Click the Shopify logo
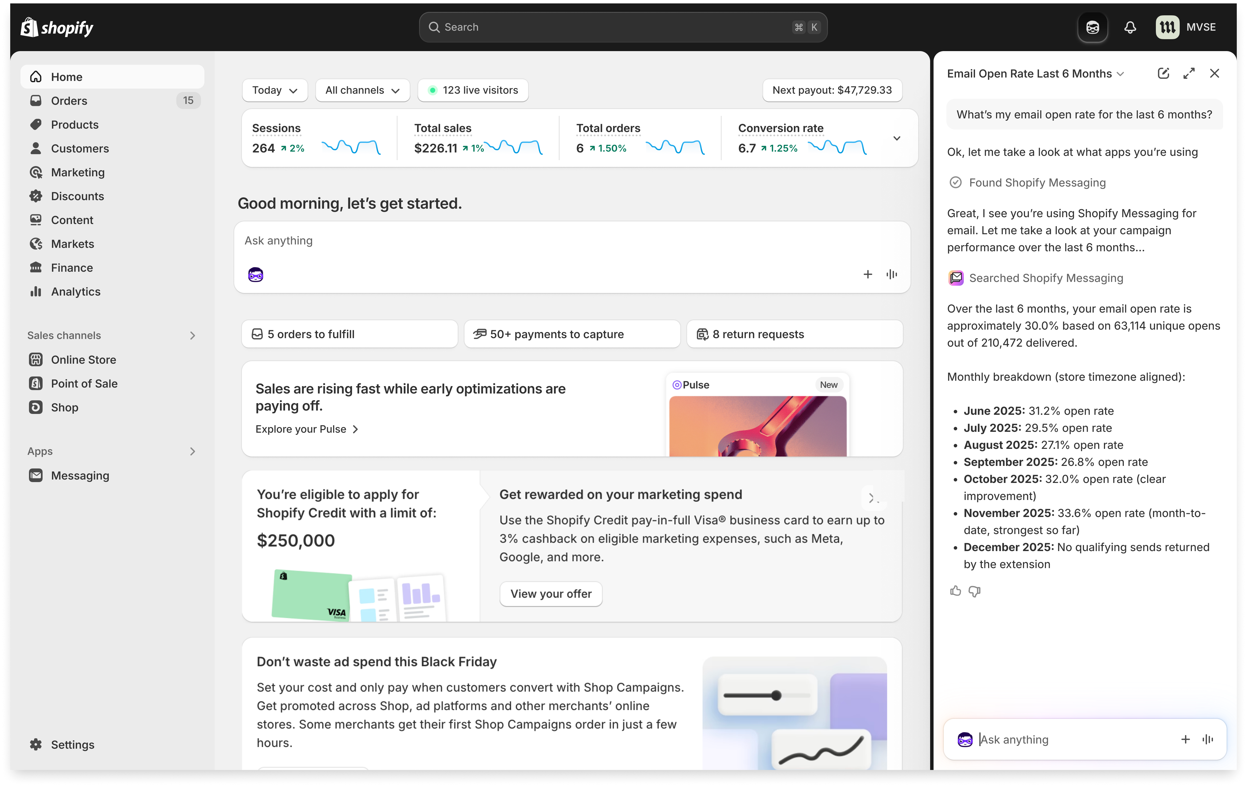The height and width of the screenshot is (787, 1247). 57,27
